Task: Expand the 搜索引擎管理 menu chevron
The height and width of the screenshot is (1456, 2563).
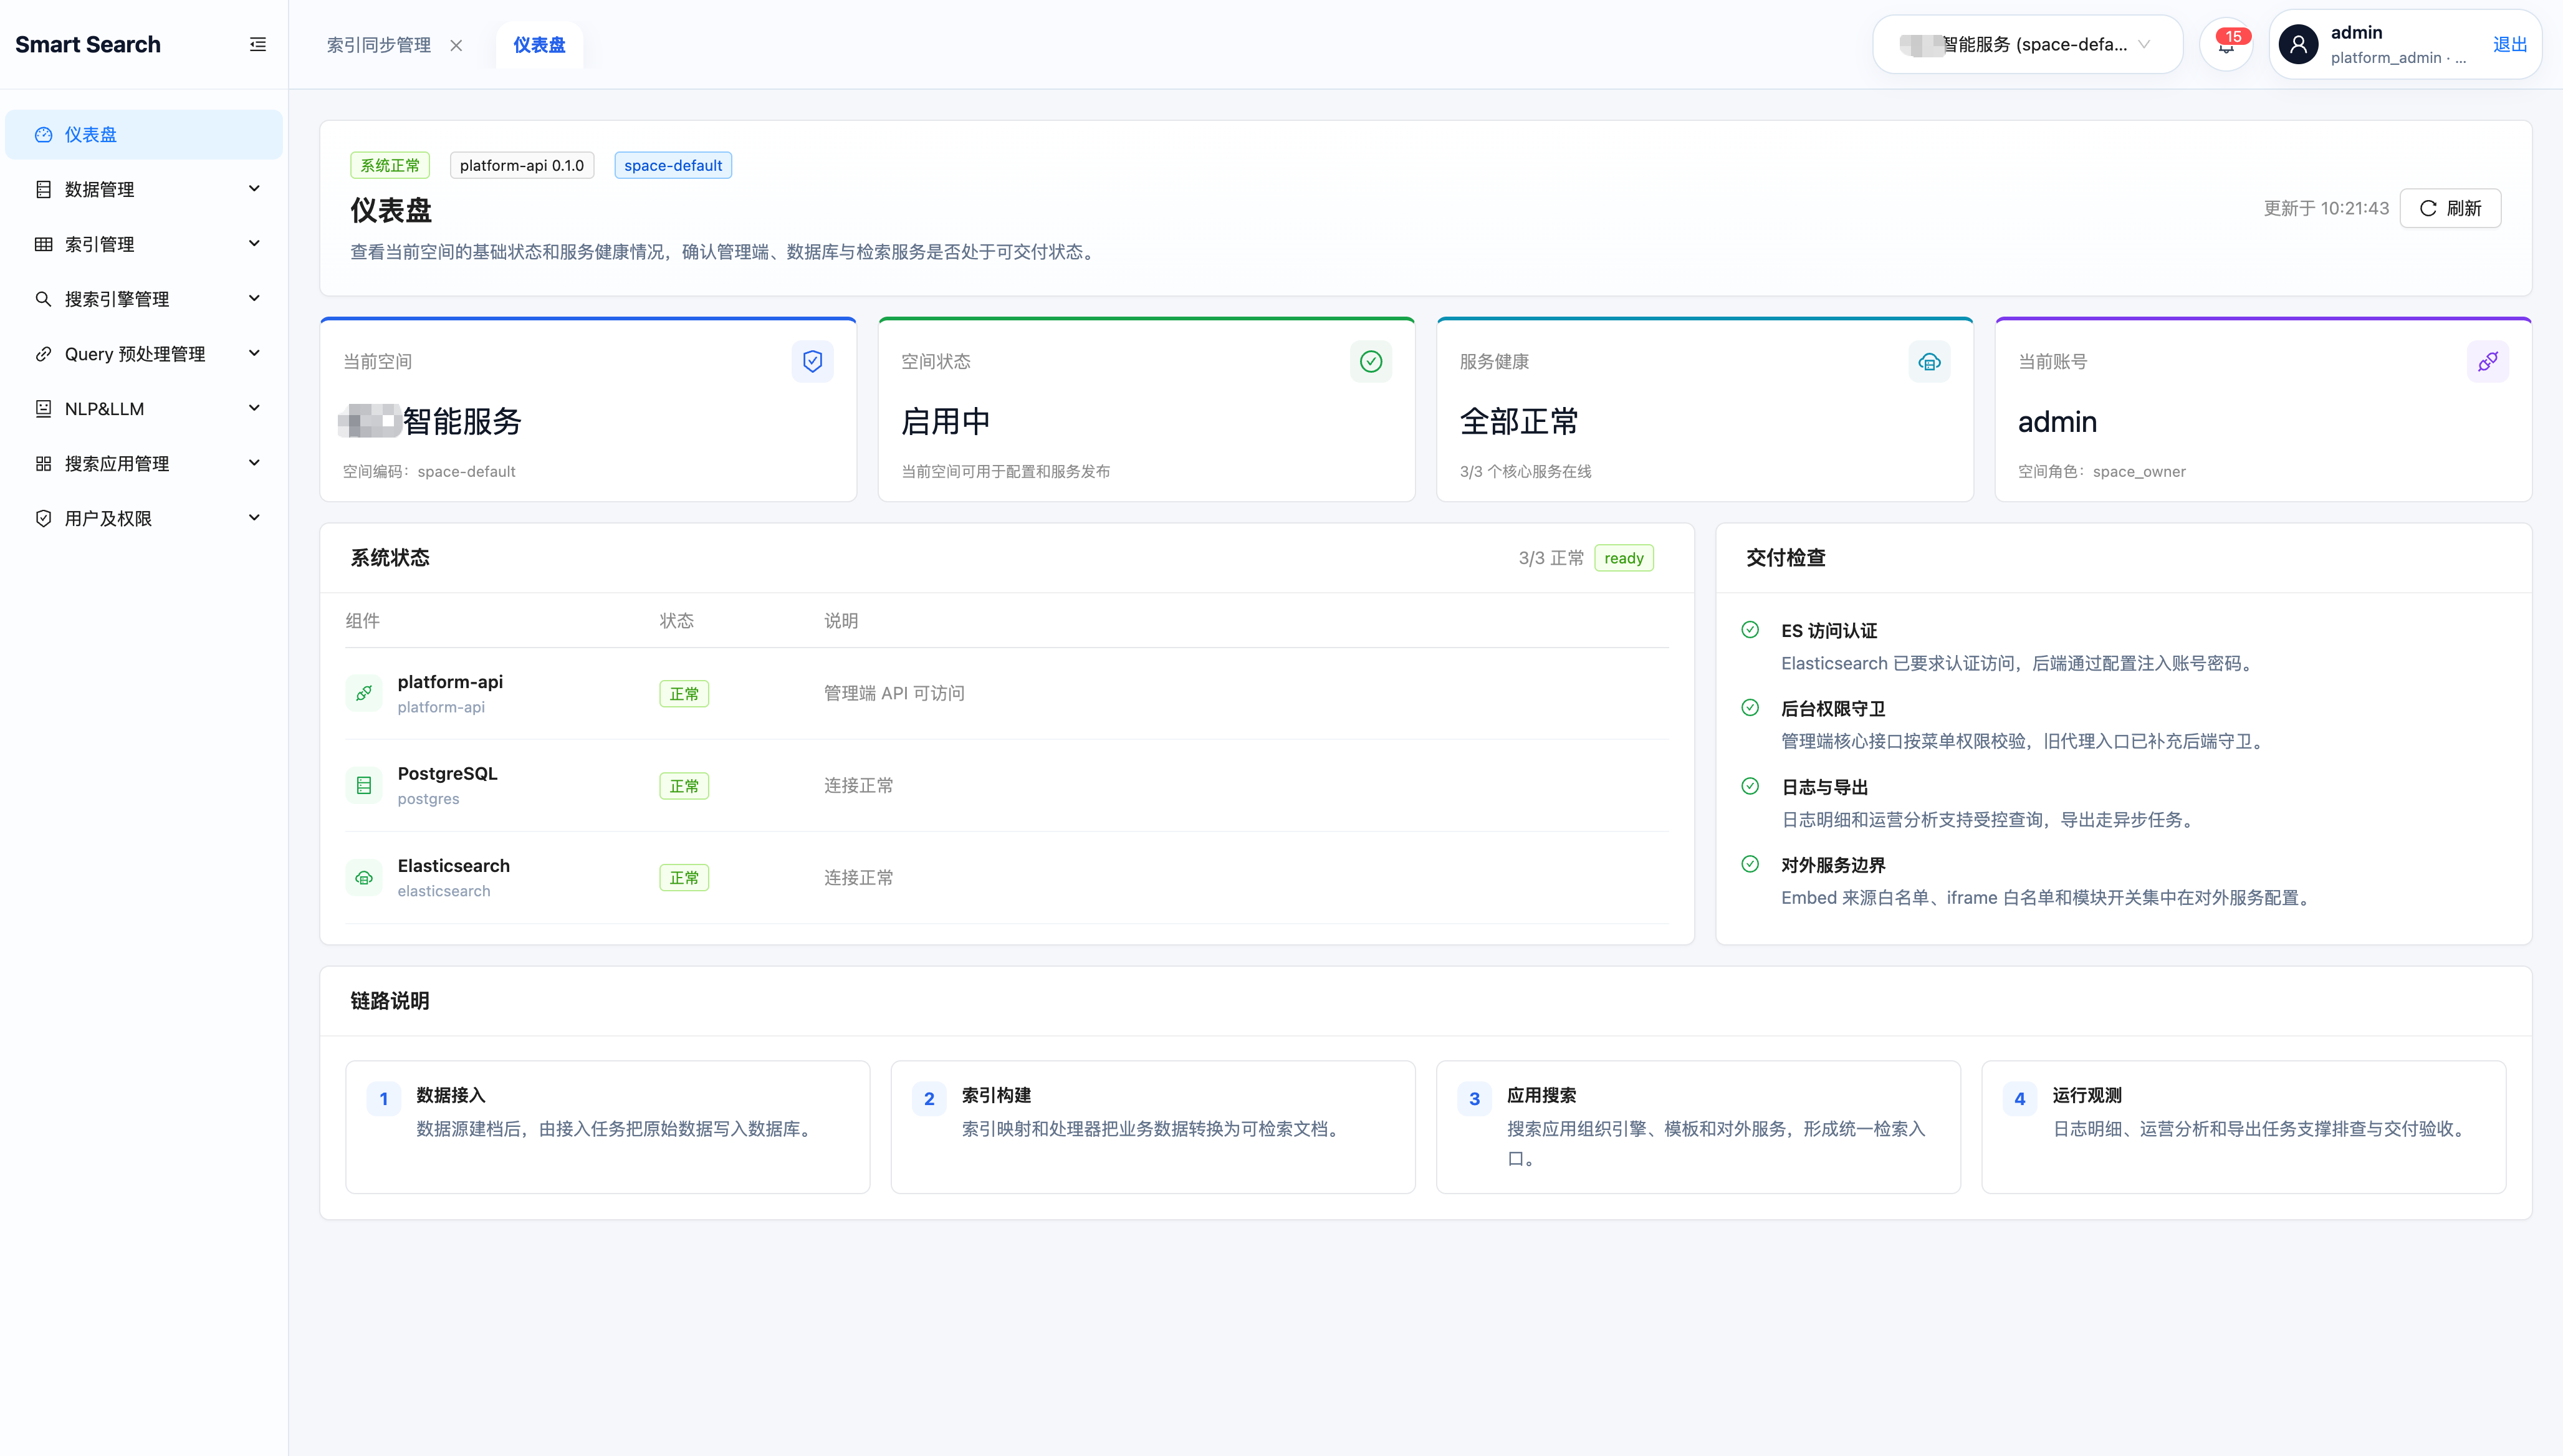Action: click(254, 299)
